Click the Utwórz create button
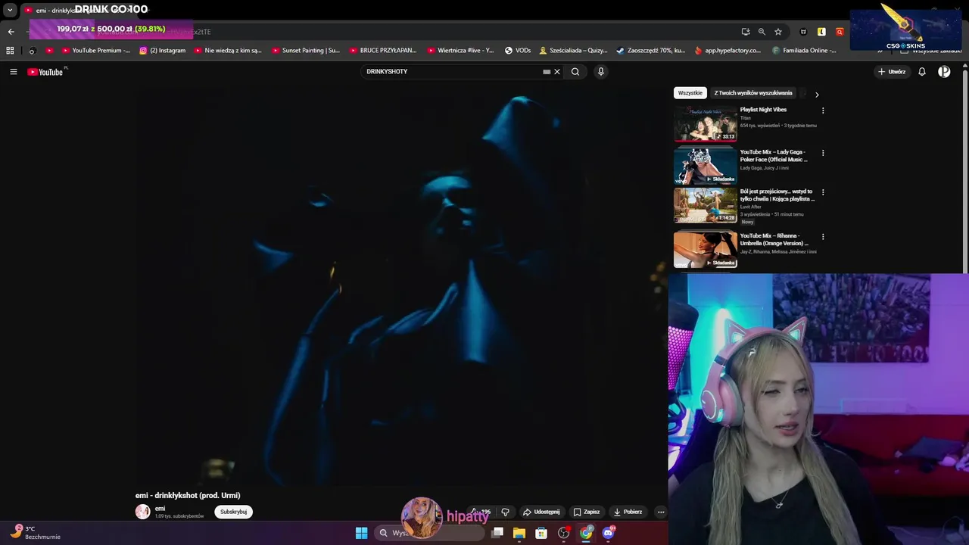The width and height of the screenshot is (969, 545). [892, 72]
